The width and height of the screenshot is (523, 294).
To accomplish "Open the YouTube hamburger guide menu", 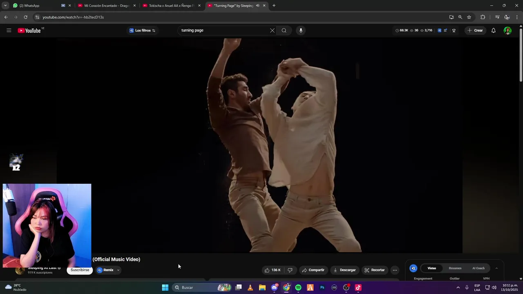I will pos(9,31).
